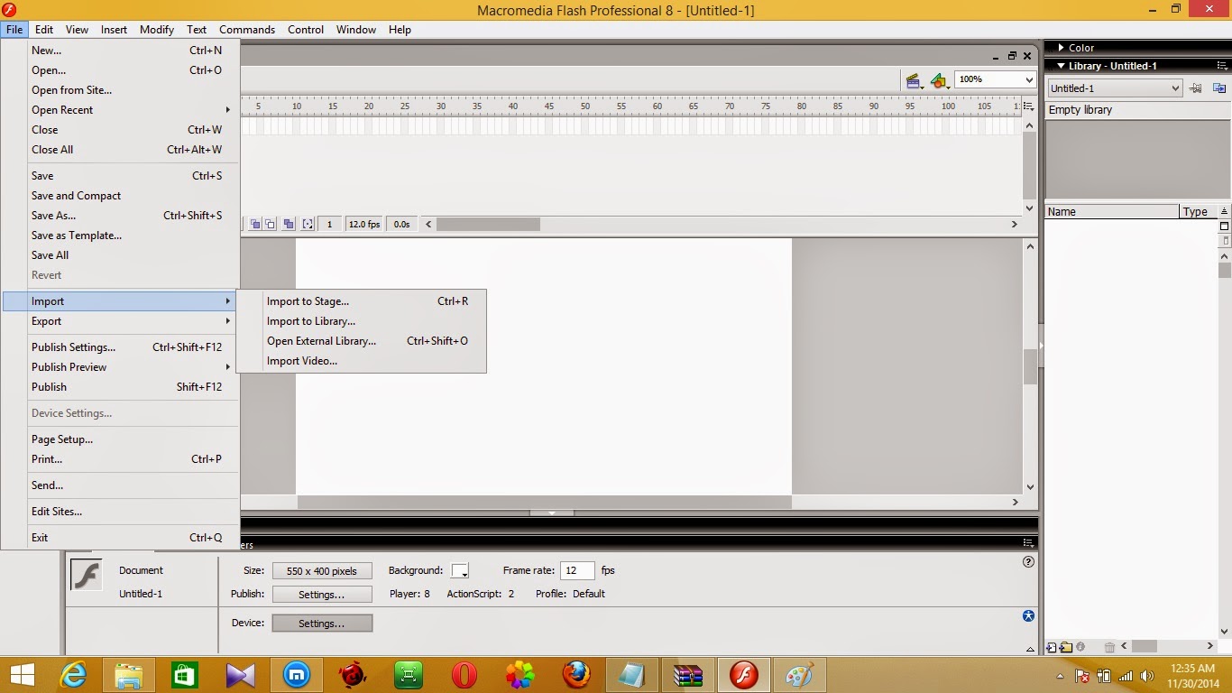Open Modify Onion Markers options
This screenshot has width=1232, height=693.
(x=308, y=224)
